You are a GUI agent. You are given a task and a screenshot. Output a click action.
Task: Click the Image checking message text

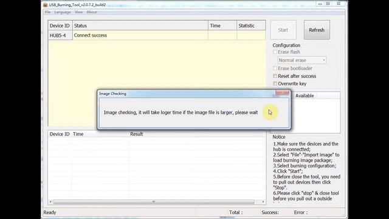[181, 113]
